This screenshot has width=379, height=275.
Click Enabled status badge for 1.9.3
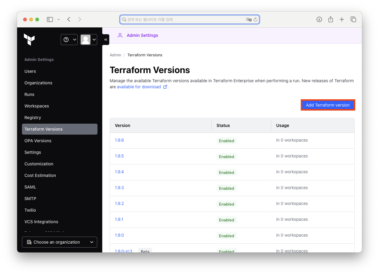[227, 188]
